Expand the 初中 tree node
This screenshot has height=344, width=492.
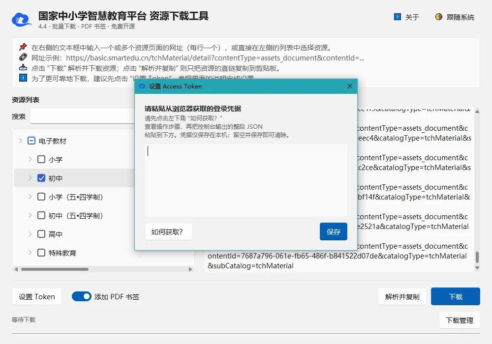[30, 178]
